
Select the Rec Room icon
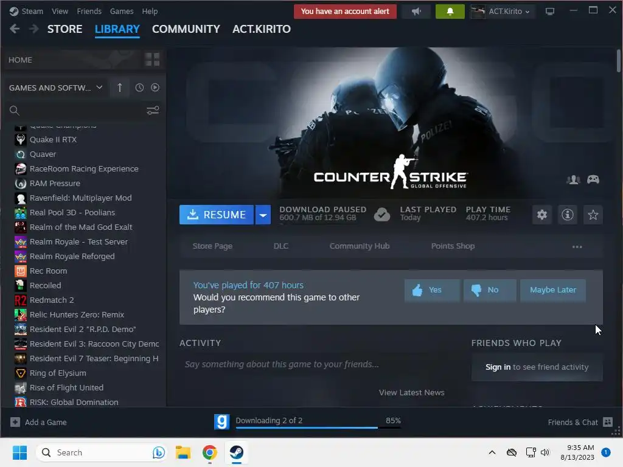click(20, 271)
